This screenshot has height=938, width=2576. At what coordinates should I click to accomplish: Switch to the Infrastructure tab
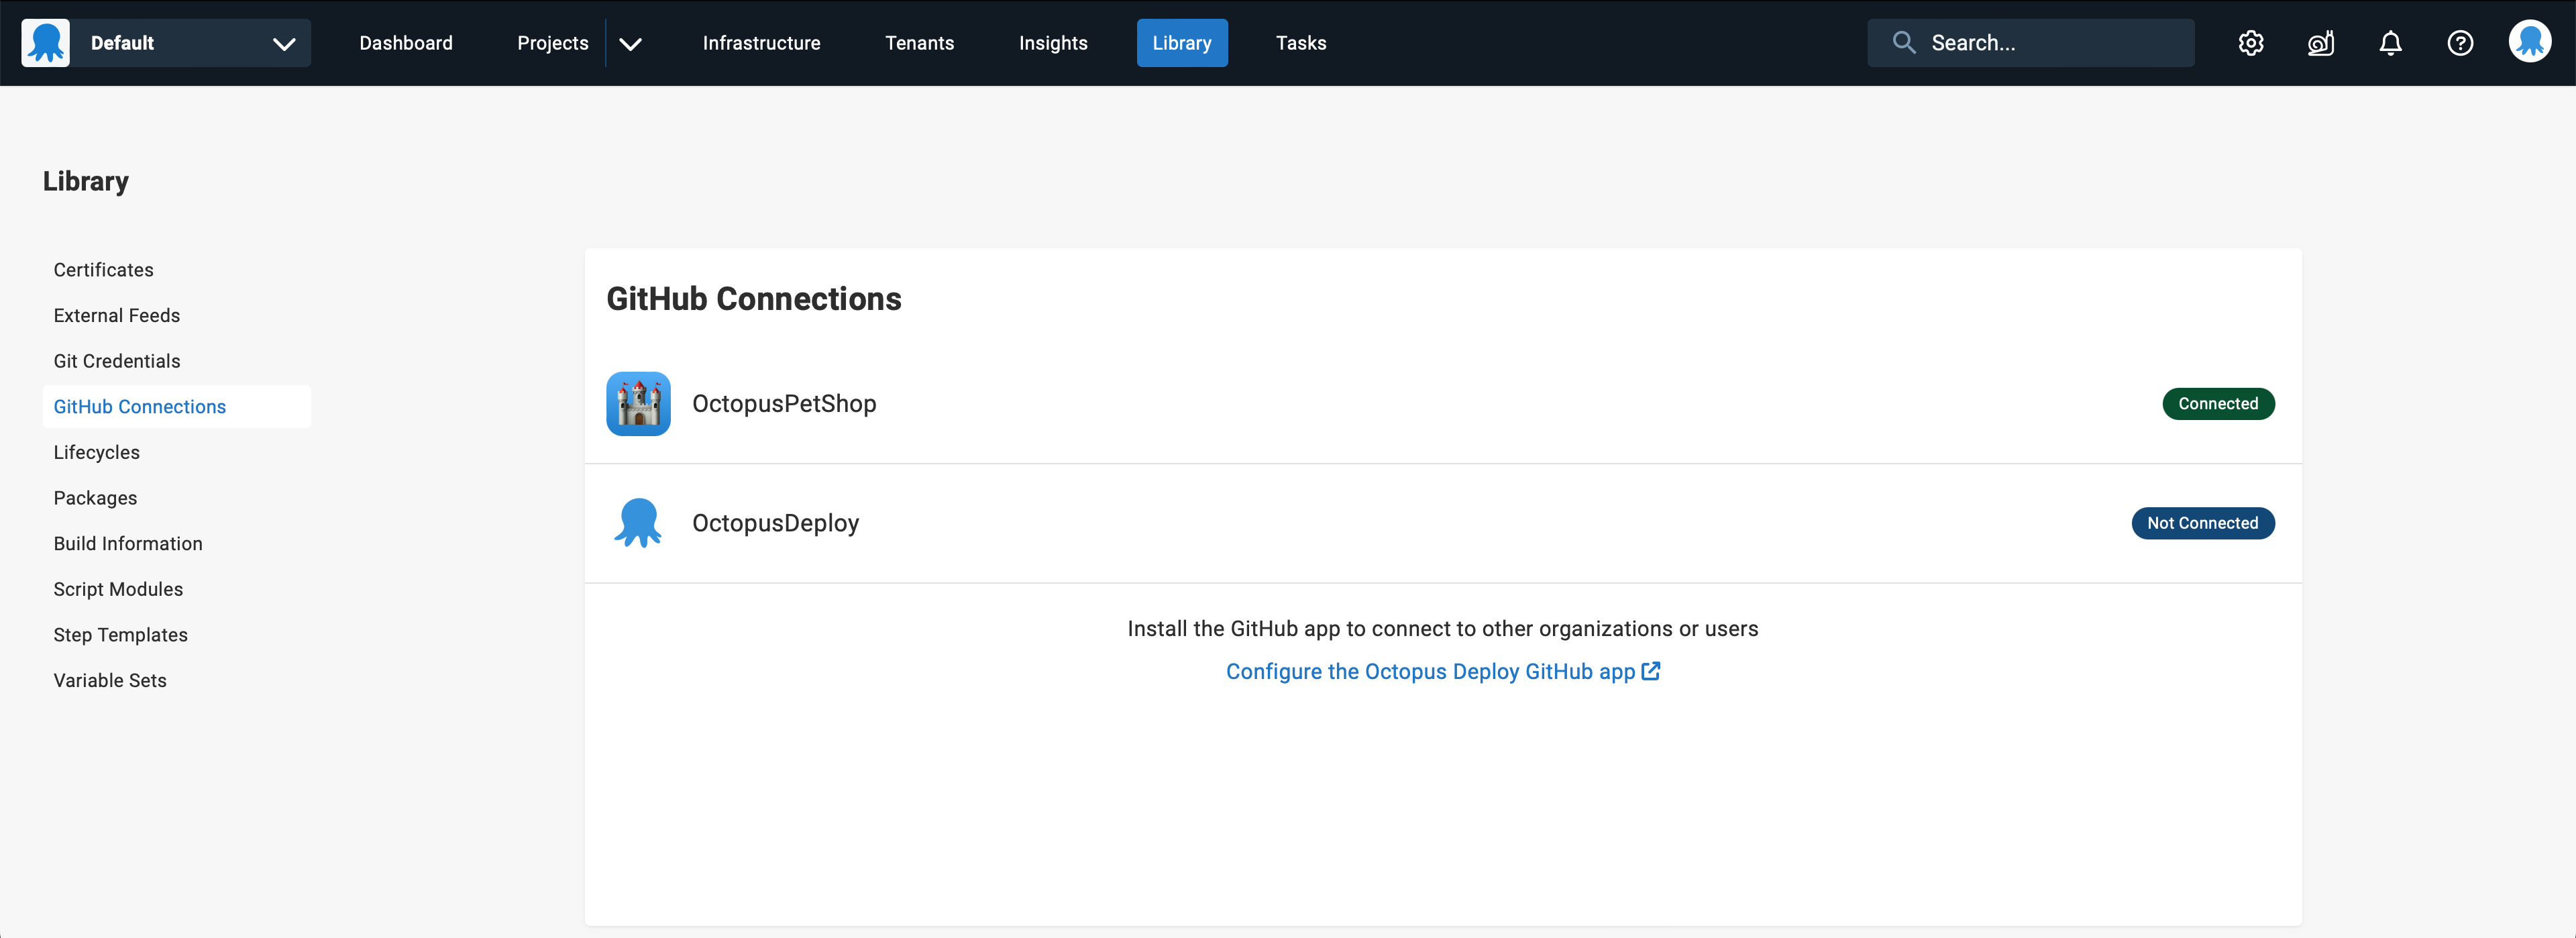coord(761,42)
